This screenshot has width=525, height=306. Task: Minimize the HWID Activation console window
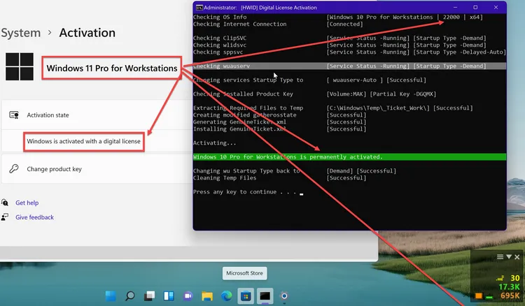click(456, 8)
